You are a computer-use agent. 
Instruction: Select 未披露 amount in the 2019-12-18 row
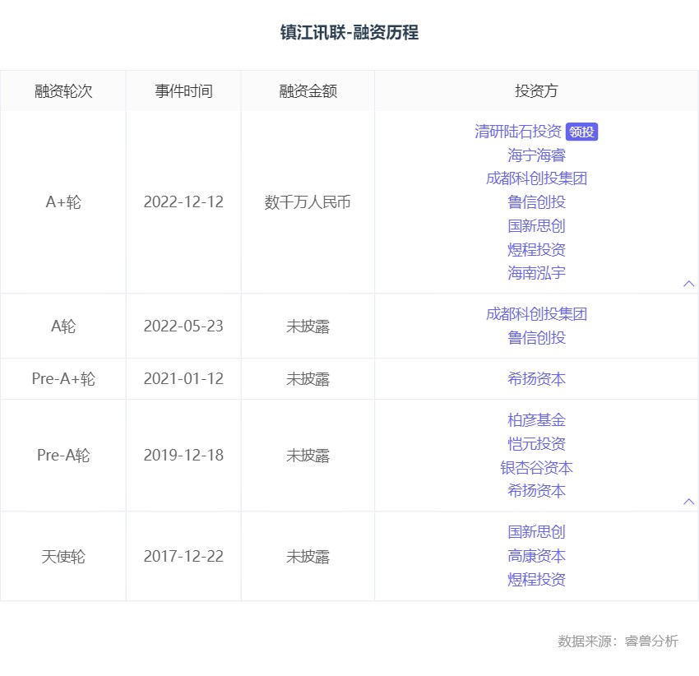[x=308, y=456]
